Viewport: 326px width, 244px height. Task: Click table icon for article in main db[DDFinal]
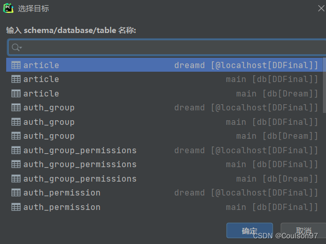(16, 79)
